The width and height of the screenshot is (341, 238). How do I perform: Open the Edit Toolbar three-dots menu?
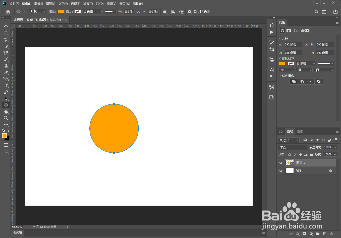[6, 125]
